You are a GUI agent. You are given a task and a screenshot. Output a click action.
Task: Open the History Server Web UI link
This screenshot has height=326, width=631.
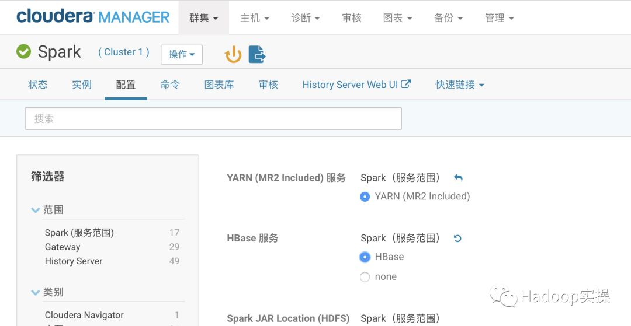[350, 85]
